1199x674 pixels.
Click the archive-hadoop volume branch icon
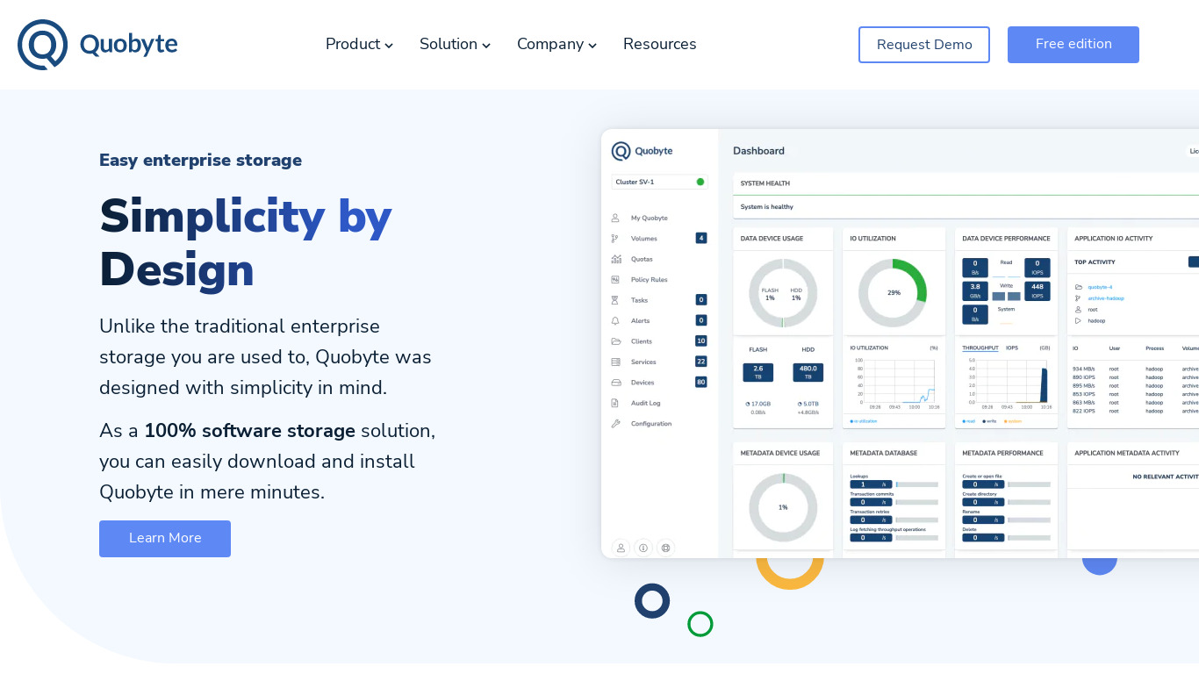click(1078, 298)
